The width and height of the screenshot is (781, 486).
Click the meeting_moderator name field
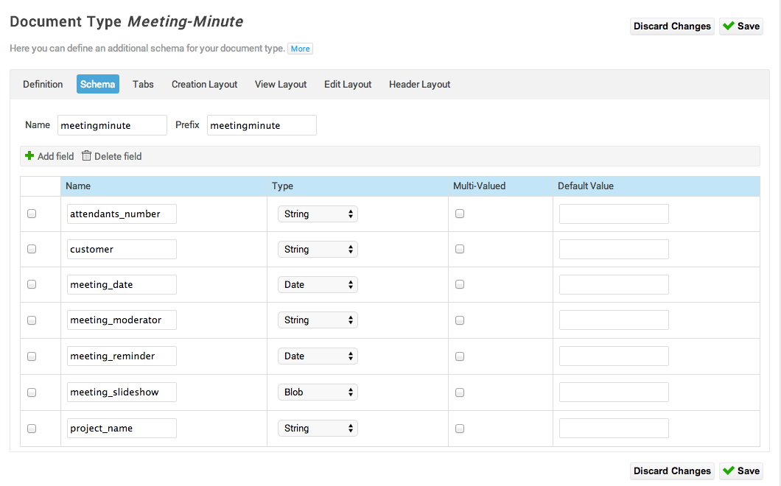(x=122, y=320)
